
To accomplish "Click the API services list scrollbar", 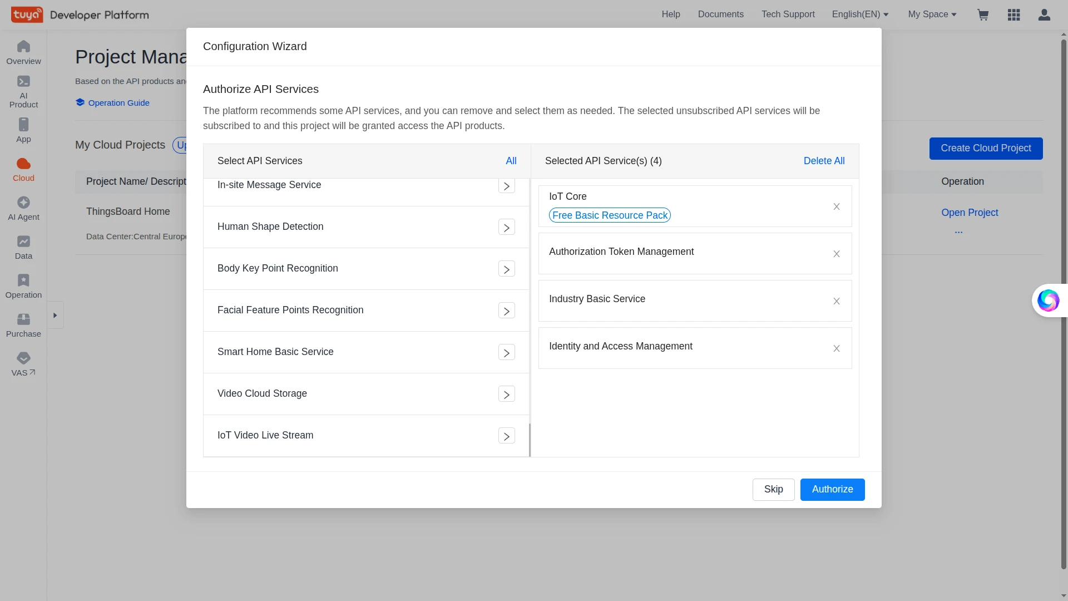I will [530, 440].
